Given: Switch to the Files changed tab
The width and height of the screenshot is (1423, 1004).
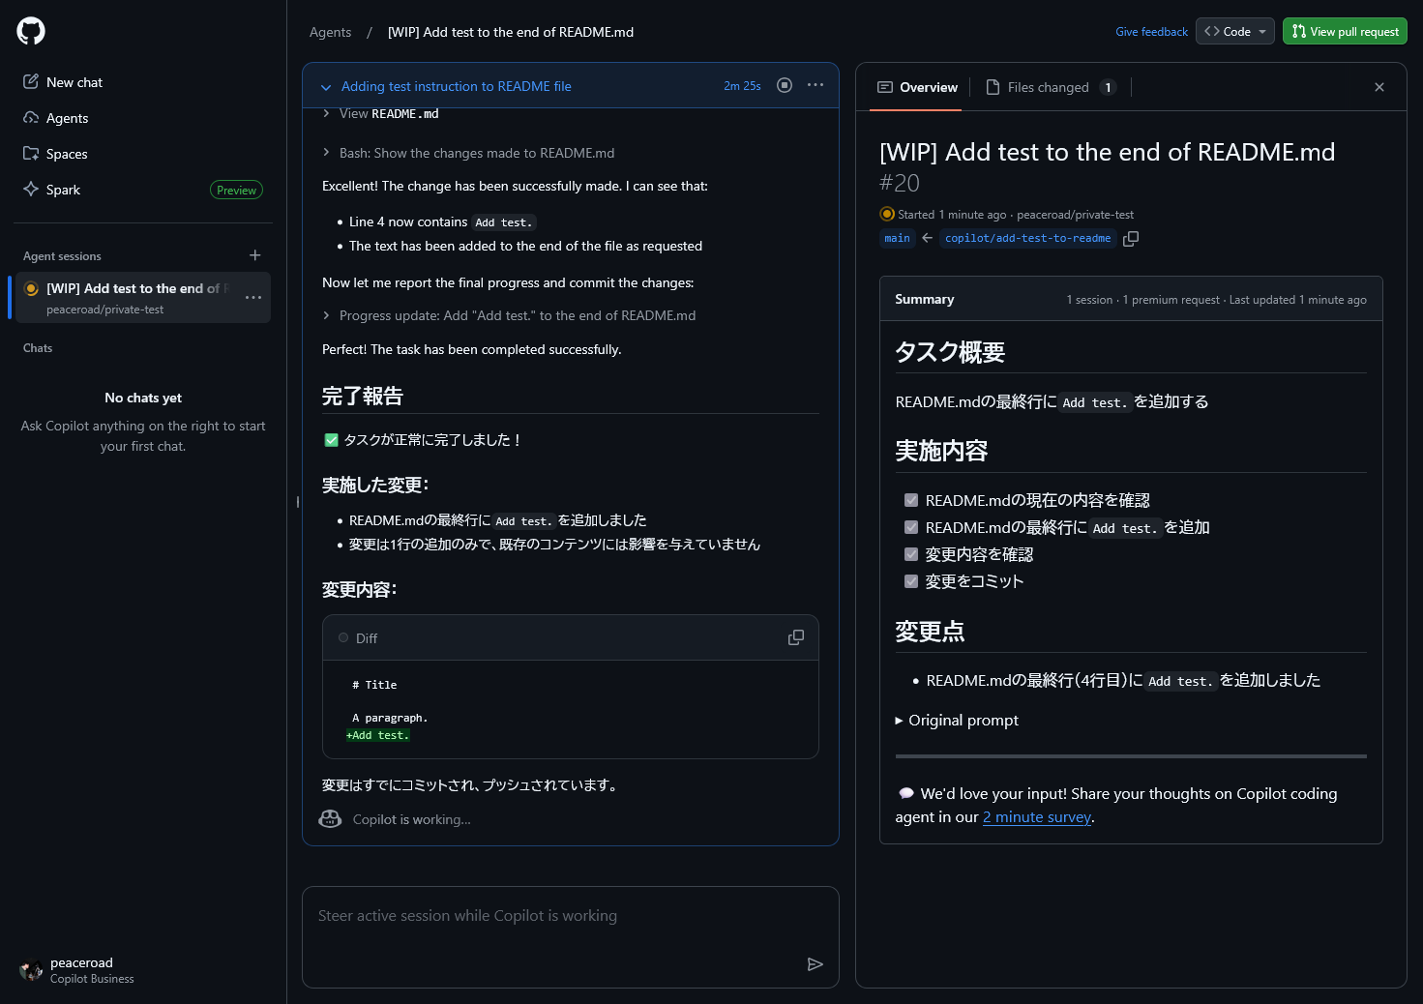Looking at the screenshot, I should (x=1048, y=87).
